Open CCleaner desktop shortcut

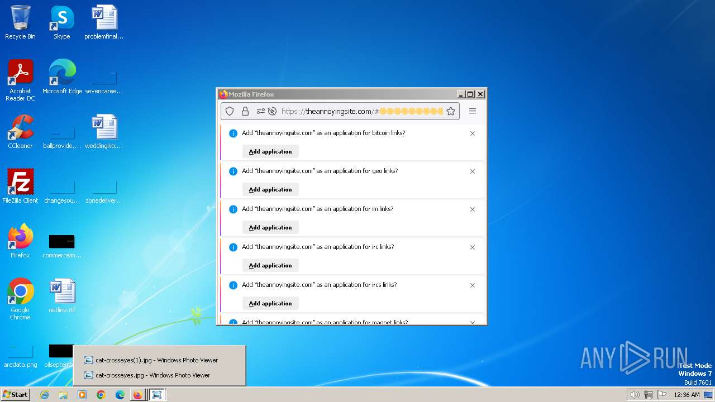[20, 132]
